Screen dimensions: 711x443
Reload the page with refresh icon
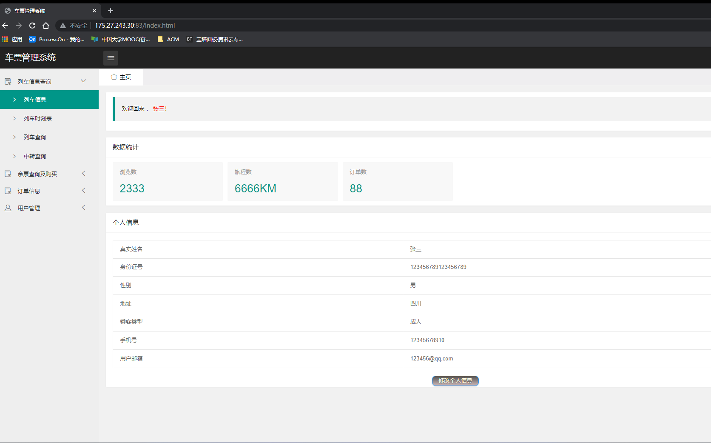click(32, 26)
